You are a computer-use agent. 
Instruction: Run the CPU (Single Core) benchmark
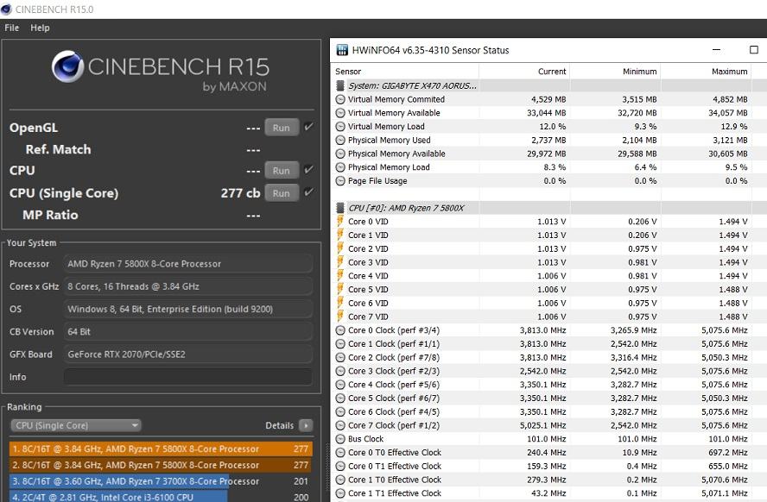click(x=282, y=193)
